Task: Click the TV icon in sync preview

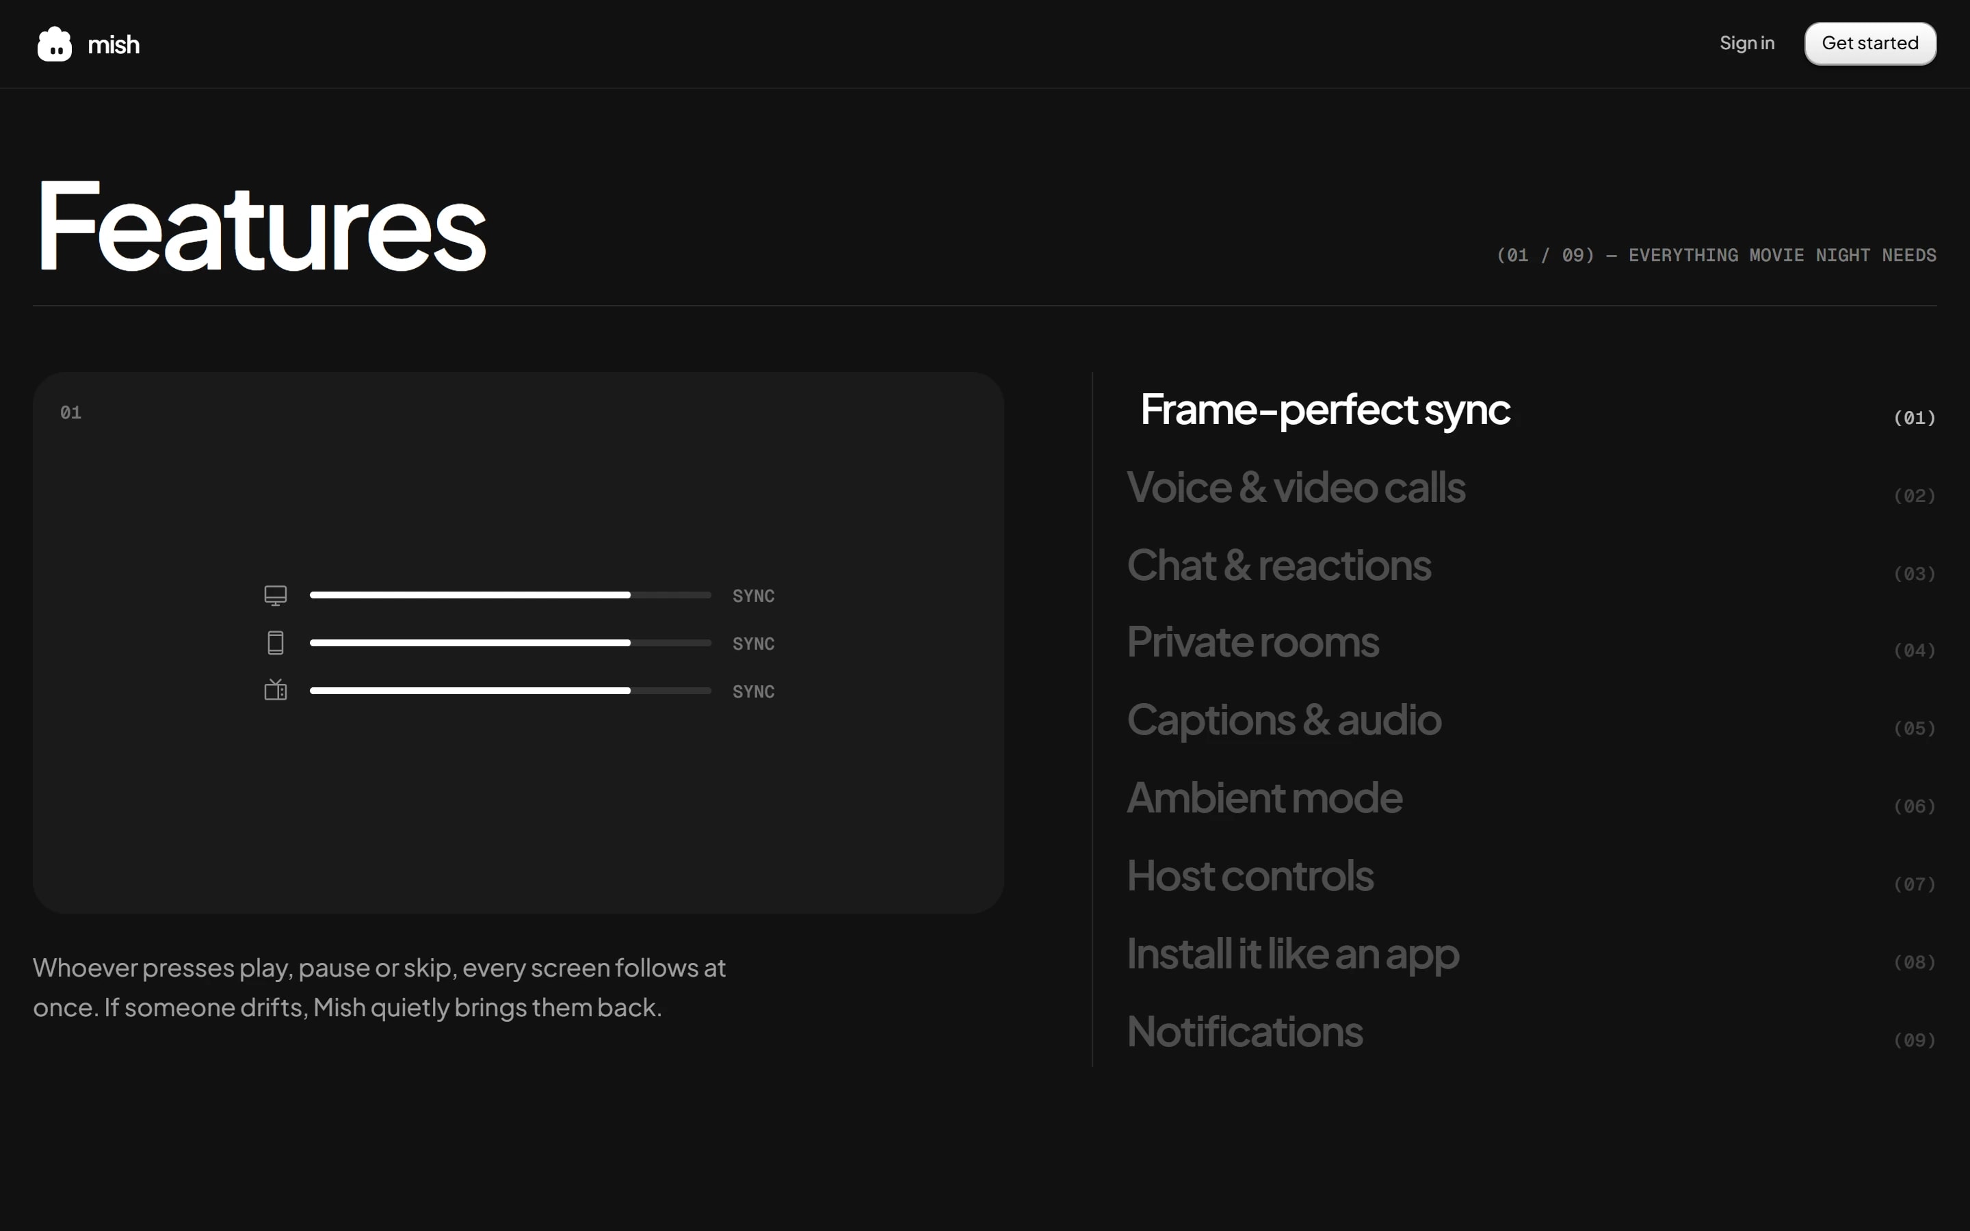Action: click(275, 691)
